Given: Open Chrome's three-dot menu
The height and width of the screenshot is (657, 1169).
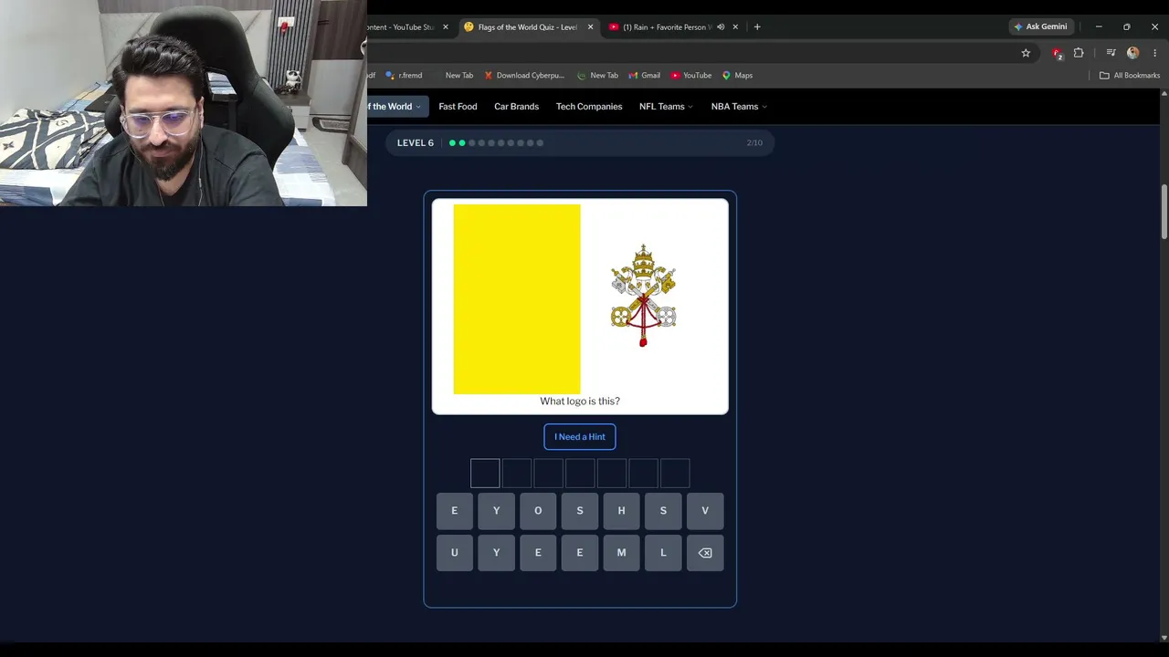Looking at the screenshot, I should tap(1154, 53).
